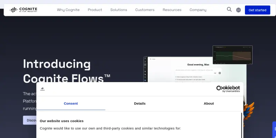Switch to the Details tab

[x=140, y=103]
